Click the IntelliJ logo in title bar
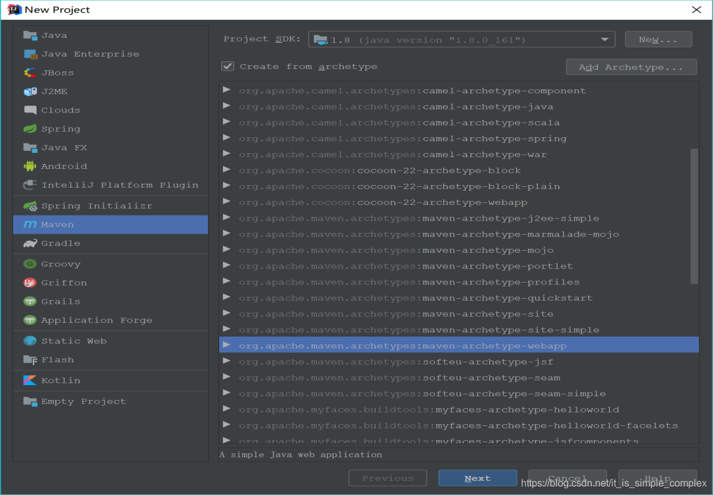713x495 pixels. 14,9
